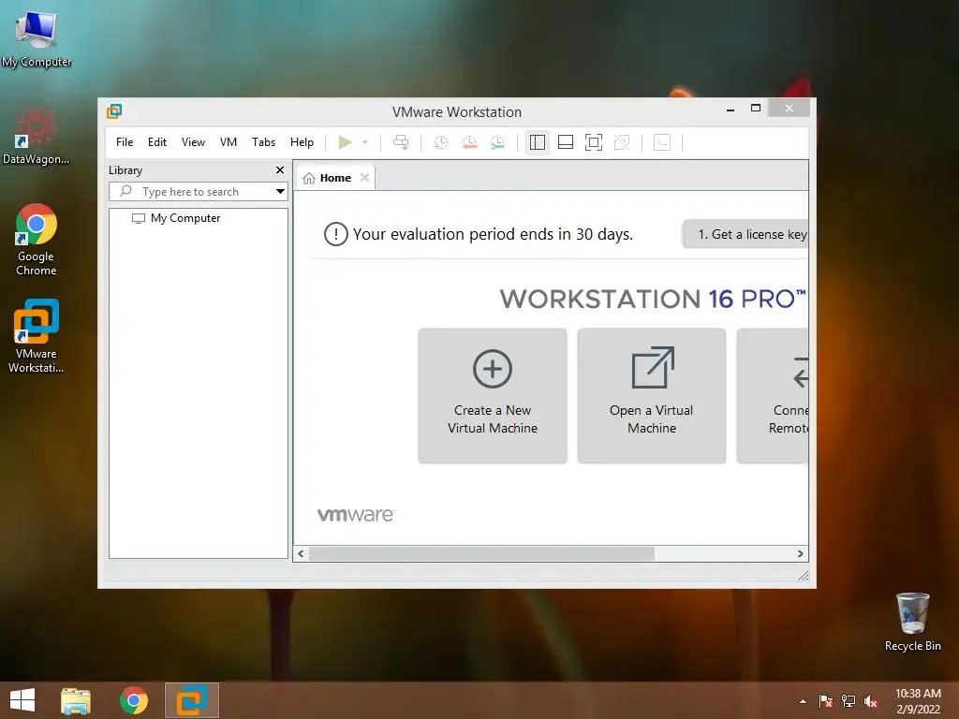Image resolution: width=959 pixels, height=719 pixels.
Task: Click Get a license key button
Action: coord(745,234)
